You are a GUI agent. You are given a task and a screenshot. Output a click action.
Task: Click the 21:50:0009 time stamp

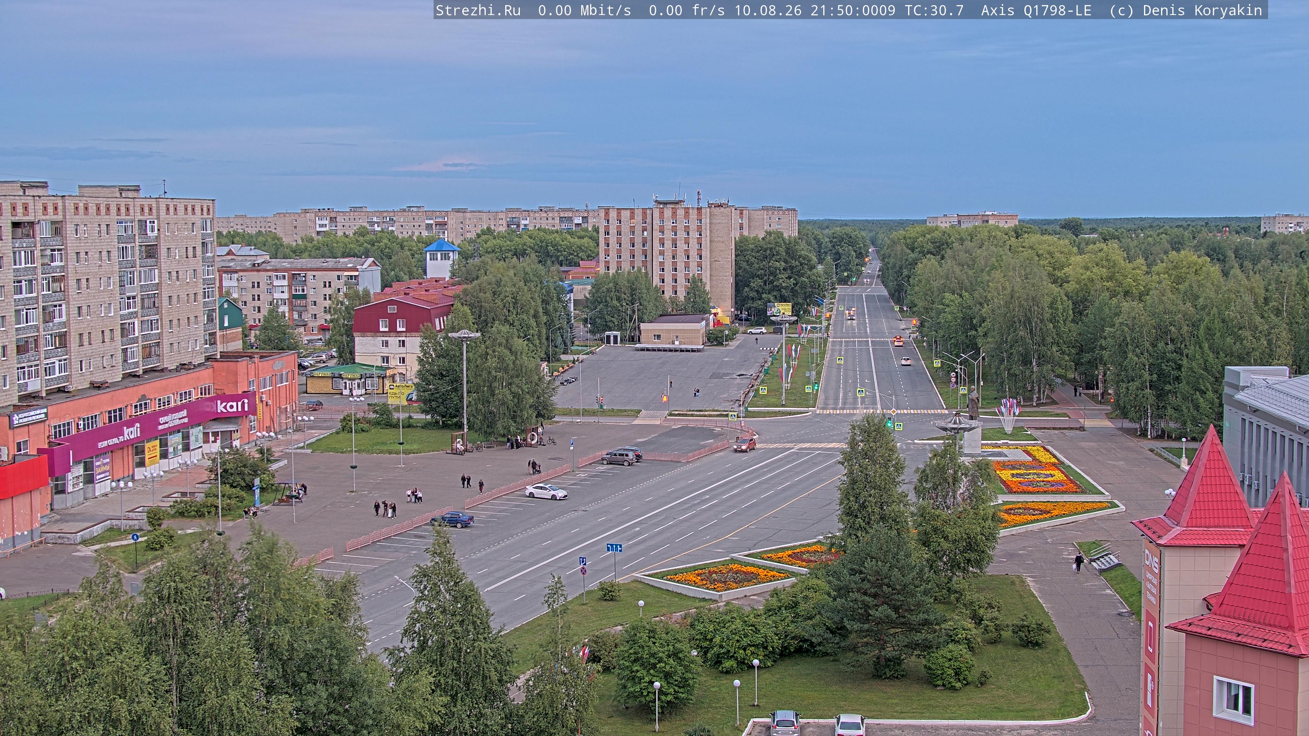[853, 10]
